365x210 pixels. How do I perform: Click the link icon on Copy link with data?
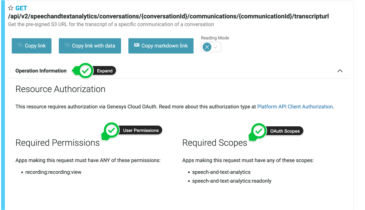(x=67, y=46)
